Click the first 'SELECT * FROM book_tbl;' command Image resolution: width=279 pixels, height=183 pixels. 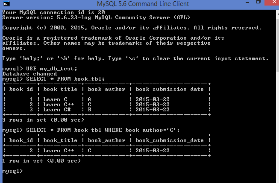[65, 79]
